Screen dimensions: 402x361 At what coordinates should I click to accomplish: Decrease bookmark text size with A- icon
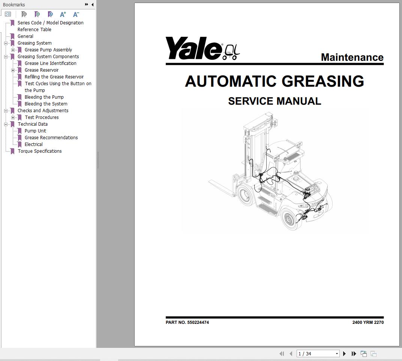tap(76, 14)
